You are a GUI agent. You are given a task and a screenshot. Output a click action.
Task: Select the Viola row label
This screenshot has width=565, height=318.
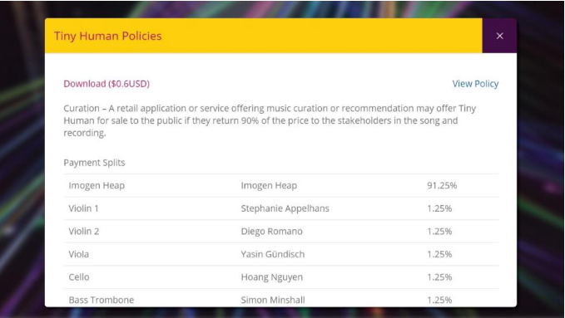(x=78, y=254)
